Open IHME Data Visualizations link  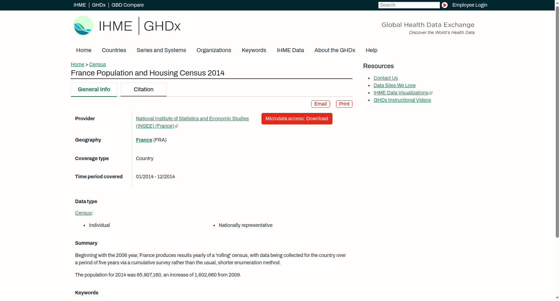[401, 93]
